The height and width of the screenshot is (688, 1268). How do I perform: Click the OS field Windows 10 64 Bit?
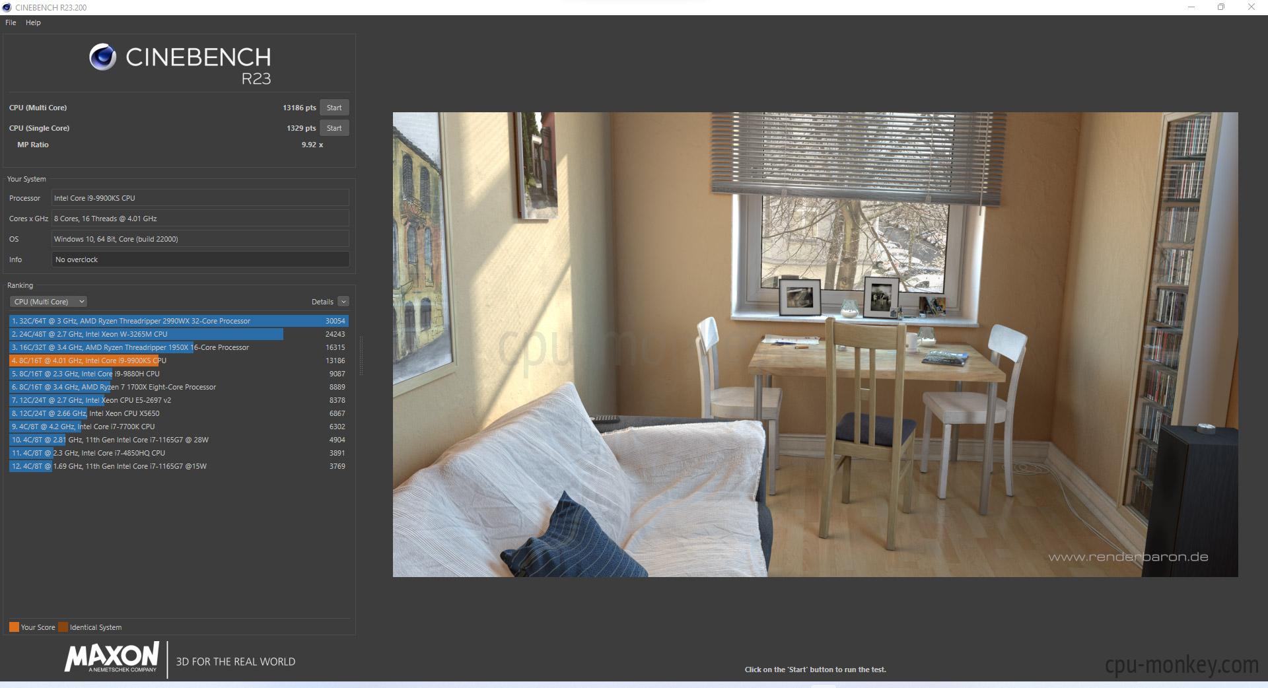point(200,239)
